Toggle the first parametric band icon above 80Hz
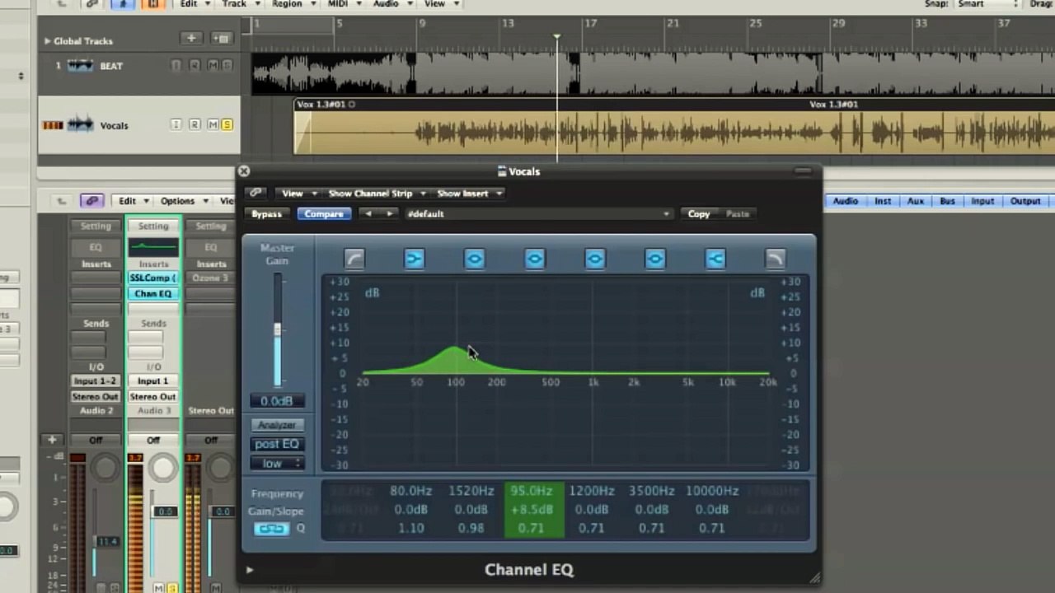1055x593 pixels. (x=474, y=259)
